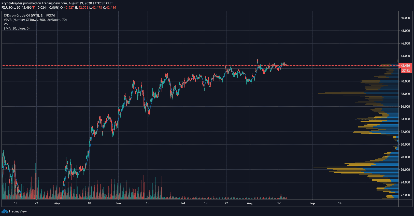
Task: Click the 50.000 price axis label
Action: pyautogui.click(x=405, y=18)
